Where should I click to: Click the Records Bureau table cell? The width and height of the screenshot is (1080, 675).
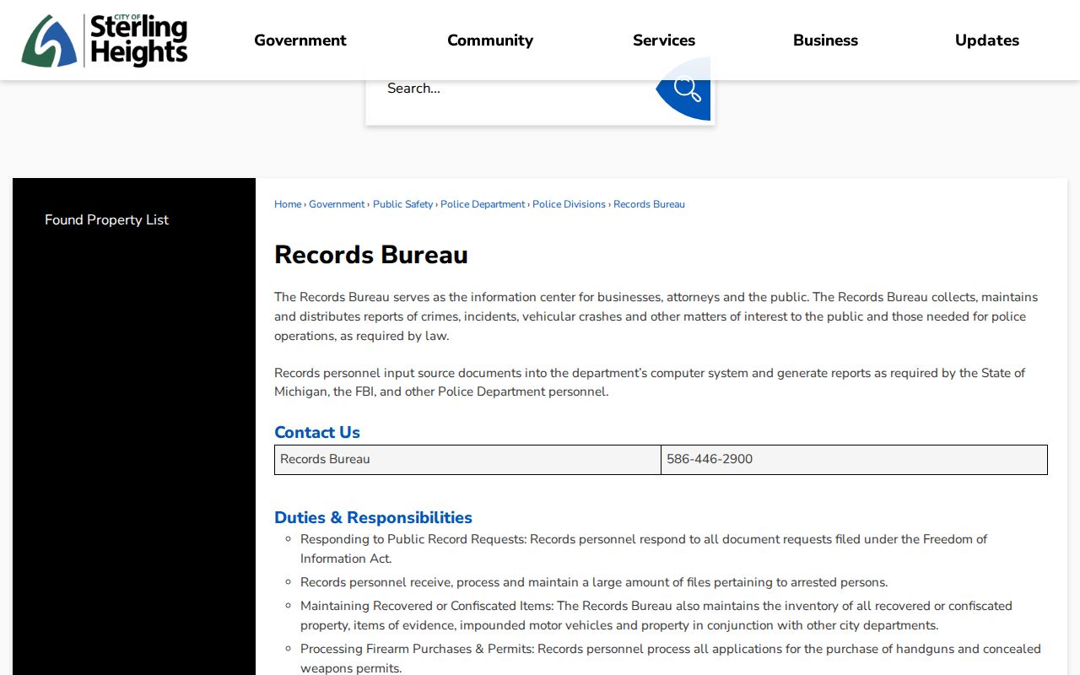pyautogui.click(x=467, y=460)
